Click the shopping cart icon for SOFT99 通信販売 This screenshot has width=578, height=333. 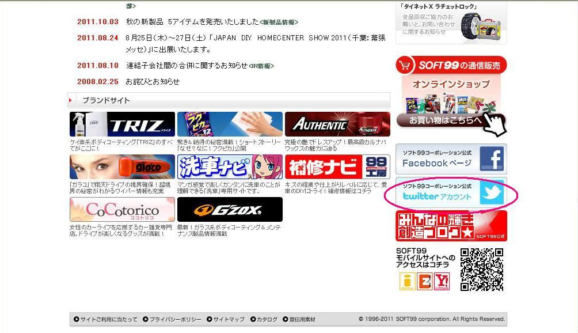(x=405, y=65)
